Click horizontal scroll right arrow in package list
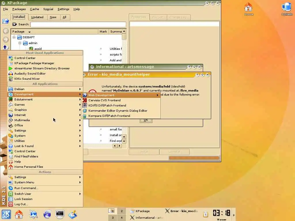The image size is (295, 221). click(120, 146)
